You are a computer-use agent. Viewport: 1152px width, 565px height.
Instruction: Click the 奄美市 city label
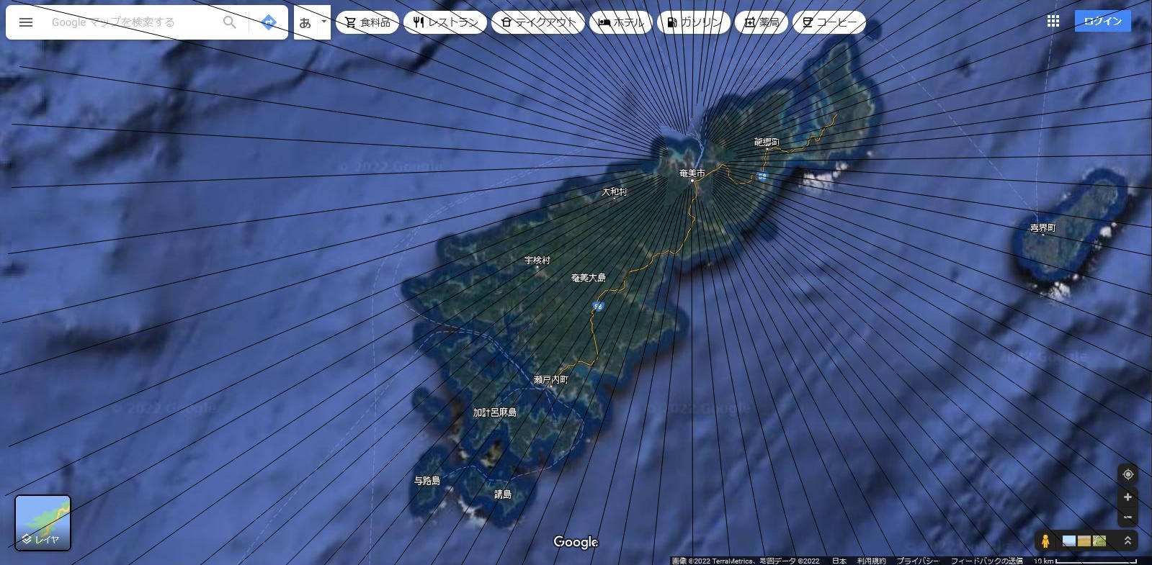tap(692, 173)
